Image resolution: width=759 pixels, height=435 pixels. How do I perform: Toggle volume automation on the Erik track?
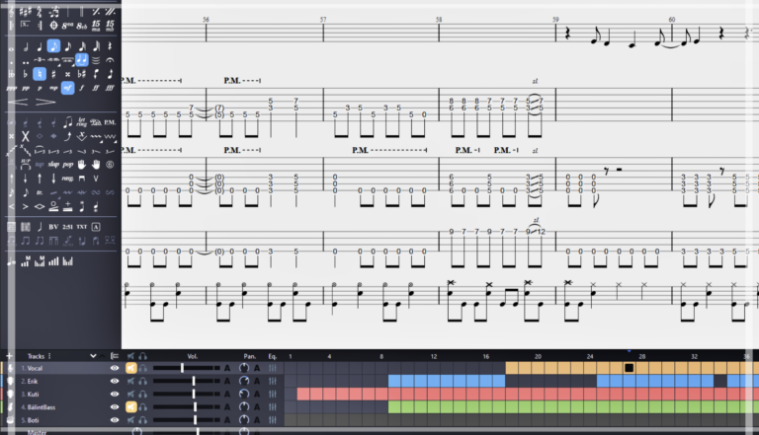(x=226, y=381)
